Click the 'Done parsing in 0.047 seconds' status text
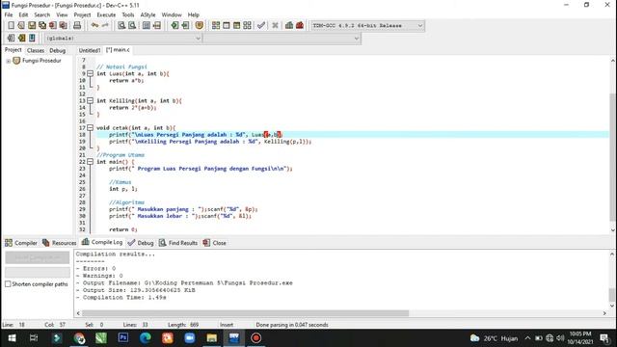This screenshot has width=617, height=347. [291, 325]
